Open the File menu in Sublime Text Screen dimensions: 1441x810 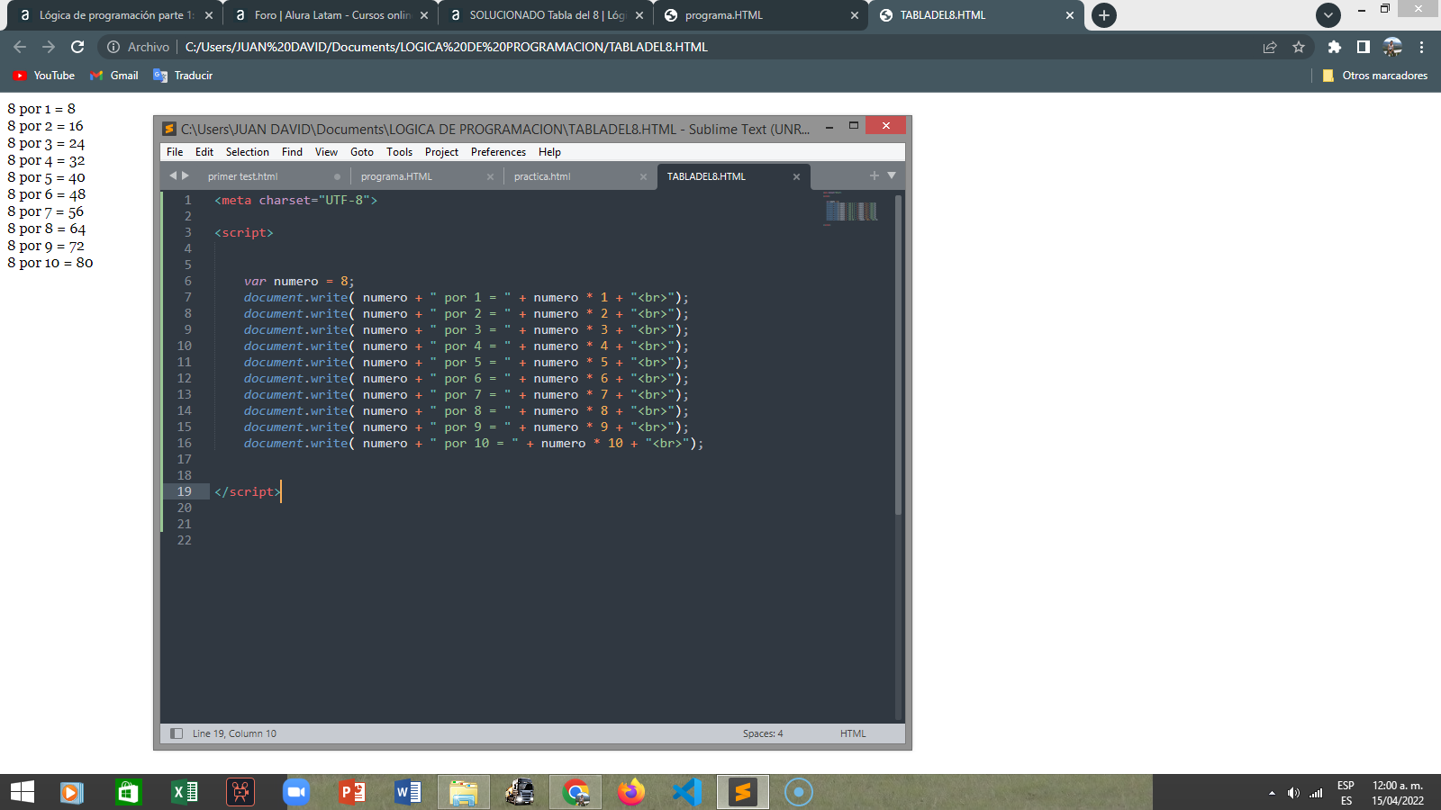click(x=175, y=152)
